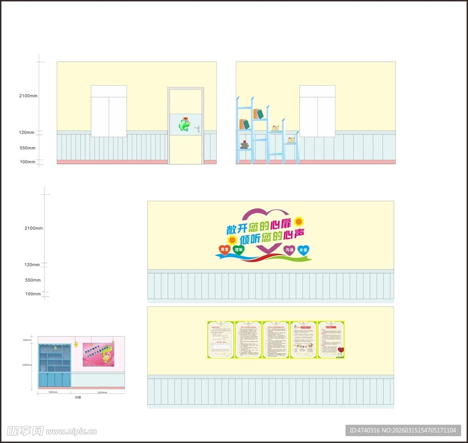Click the green fish cartoon on the door

pyautogui.click(x=185, y=124)
